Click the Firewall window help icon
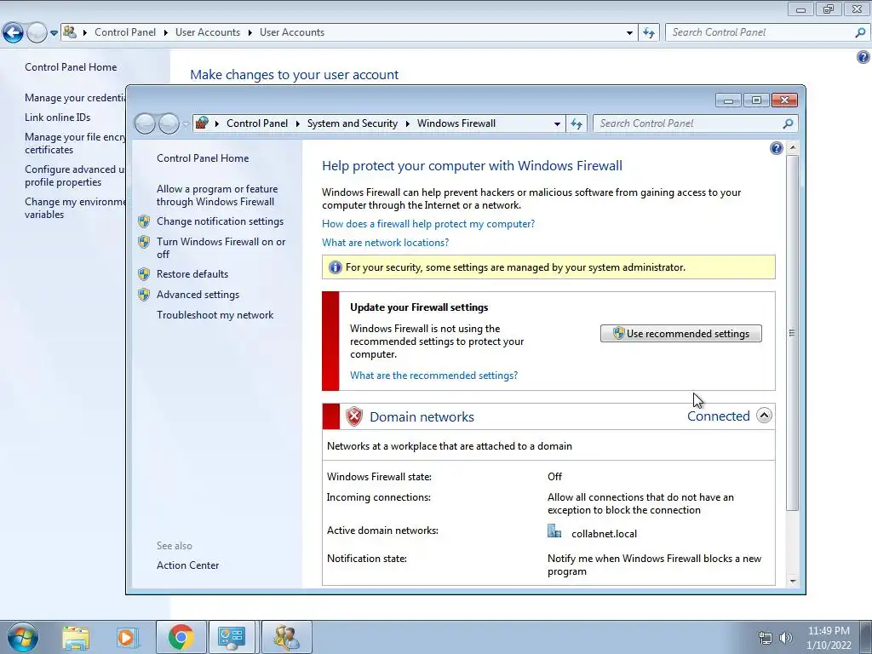 pos(777,148)
